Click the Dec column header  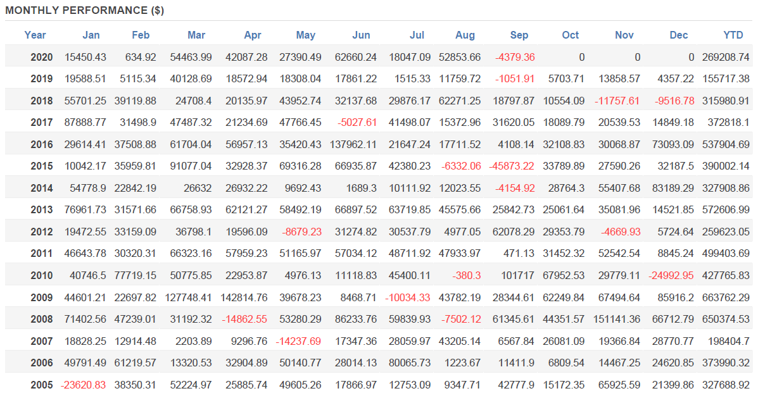[x=679, y=35]
